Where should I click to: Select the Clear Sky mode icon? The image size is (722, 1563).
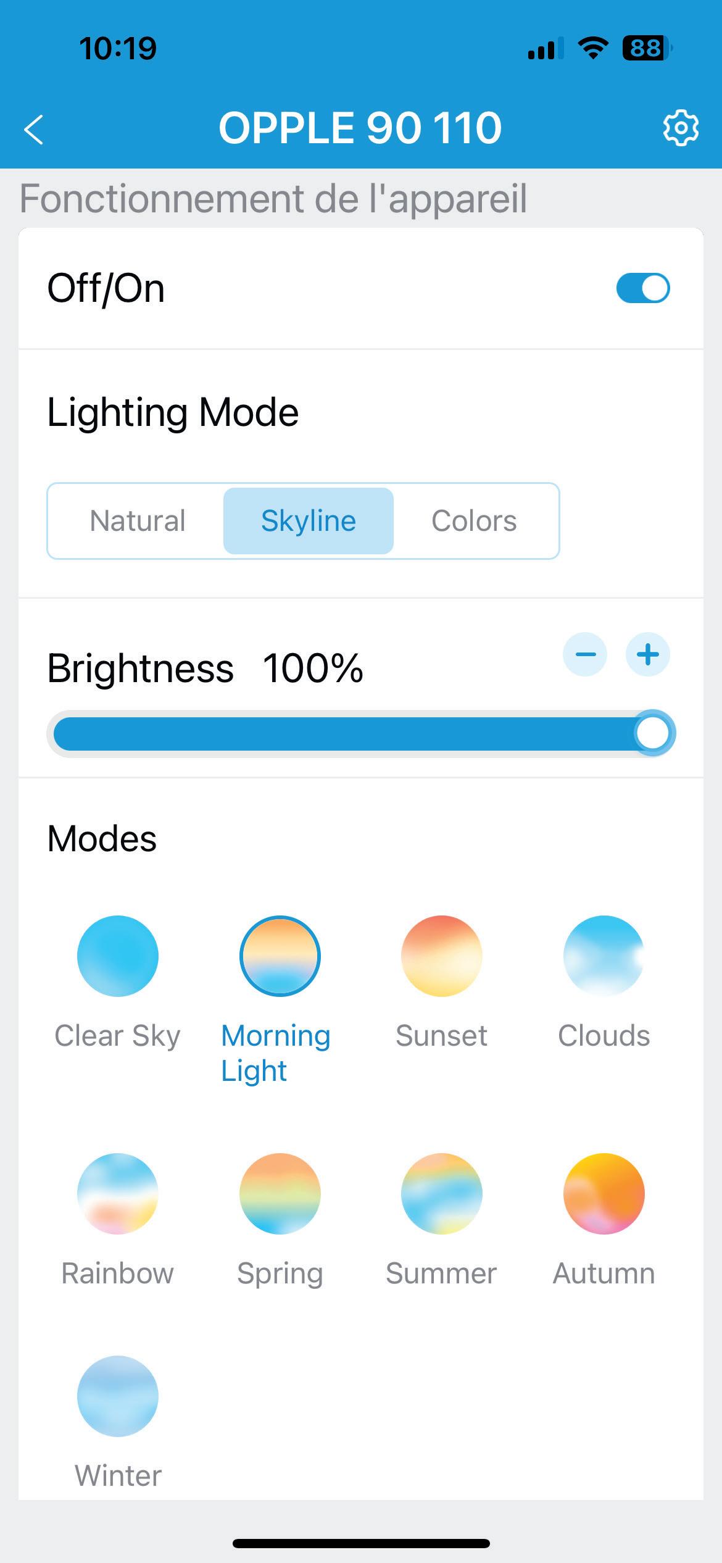[118, 956]
